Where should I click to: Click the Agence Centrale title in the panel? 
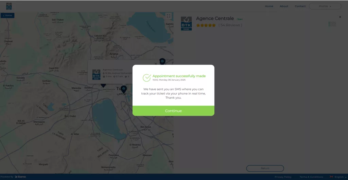pos(215,19)
